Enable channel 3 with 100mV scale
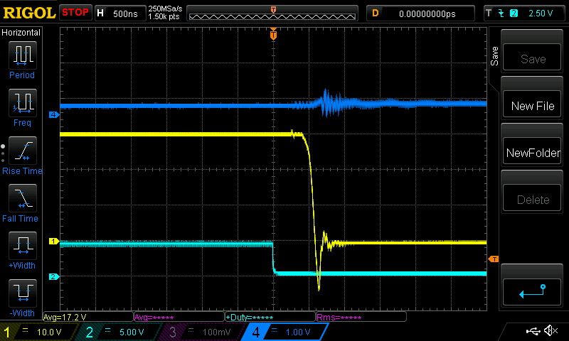 pyautogui.click(x=202, y=332)
